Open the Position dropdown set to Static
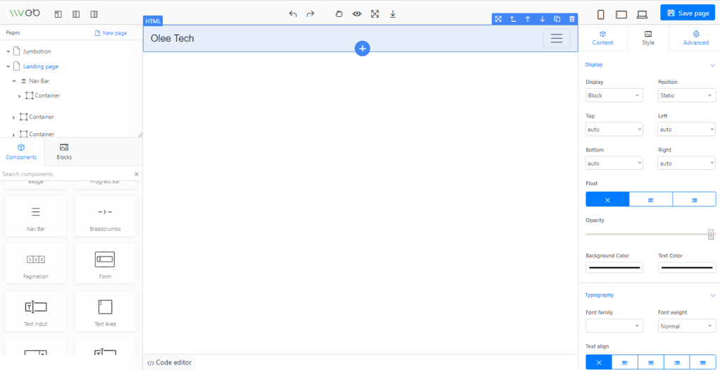This screenshot has height=370, width=720. [x=686, y=96]
